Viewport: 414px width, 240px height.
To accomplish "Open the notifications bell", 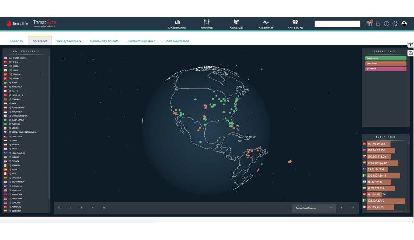I will pyautogui.click(x=378, y=23).
